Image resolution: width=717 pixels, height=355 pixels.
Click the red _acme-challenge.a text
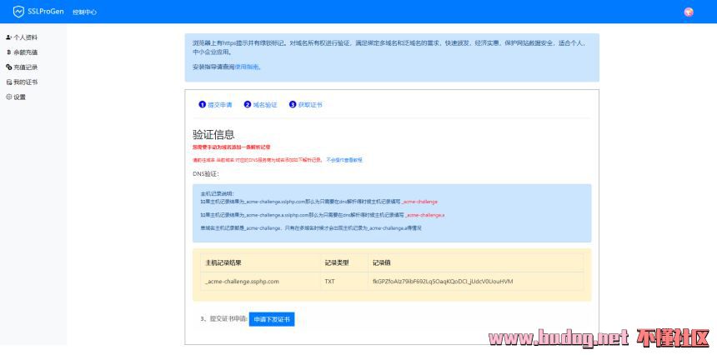pyautogui.click(x=425, y=215)
